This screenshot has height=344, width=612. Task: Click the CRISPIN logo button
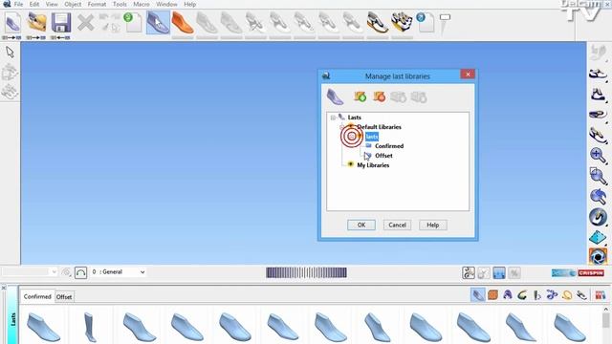point(591,273)
